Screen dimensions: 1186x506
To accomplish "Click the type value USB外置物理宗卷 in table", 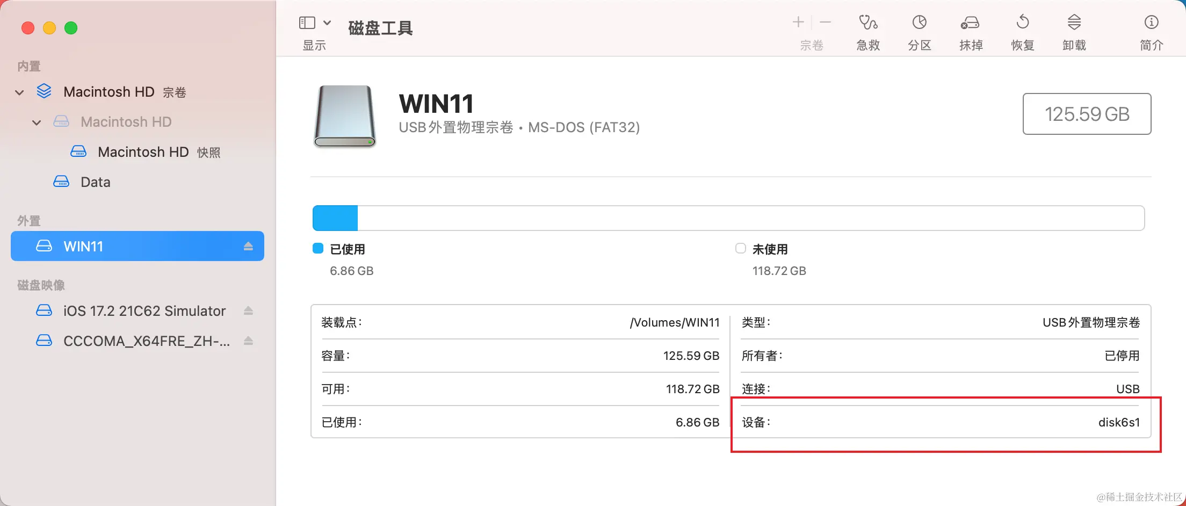I will click(1091, 322).
